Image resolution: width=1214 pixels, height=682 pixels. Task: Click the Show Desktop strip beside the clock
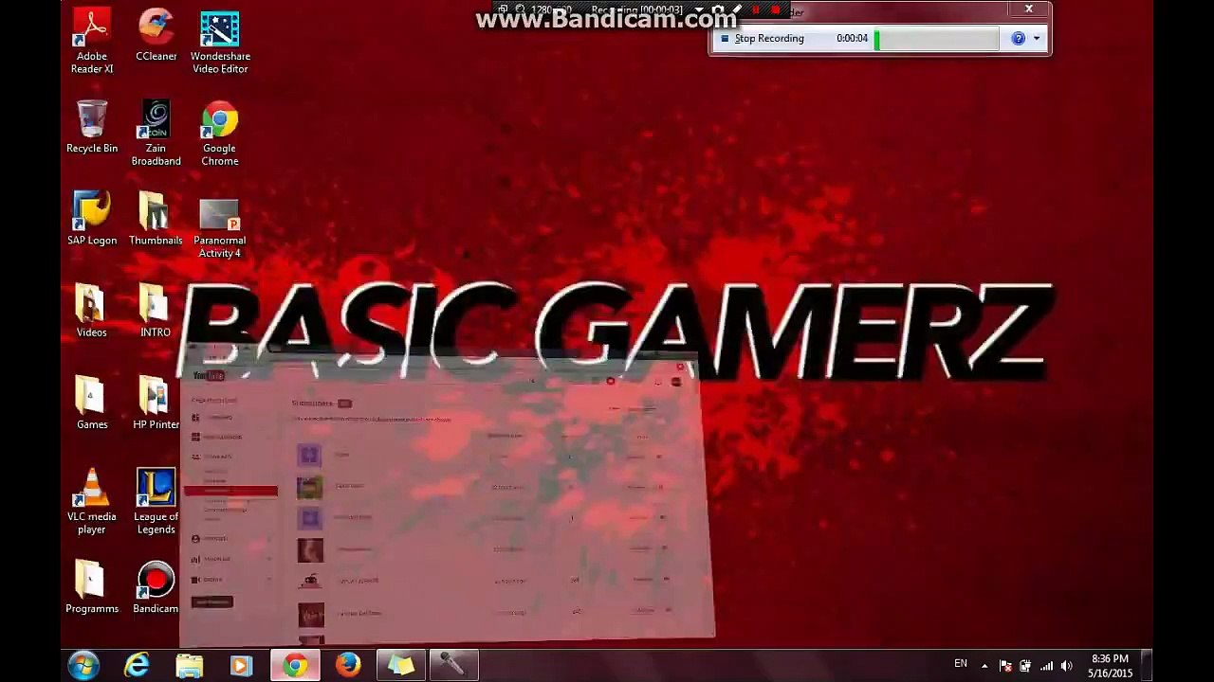(x=1147, y=666)
